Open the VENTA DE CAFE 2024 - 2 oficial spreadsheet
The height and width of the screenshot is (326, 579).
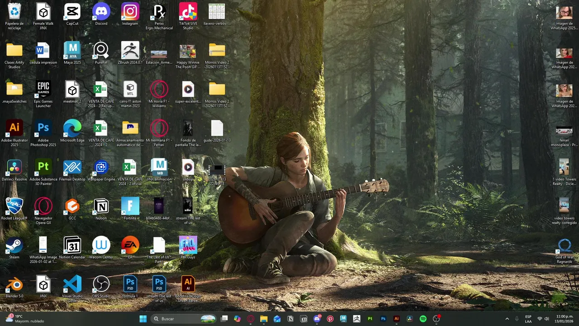point(130,172)
